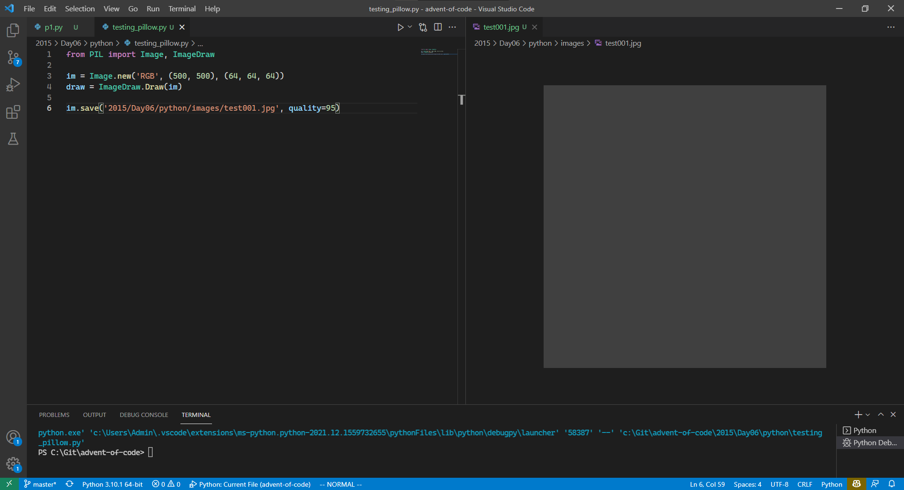Expand the run button dropdown arrow

[x=410, y=27]
